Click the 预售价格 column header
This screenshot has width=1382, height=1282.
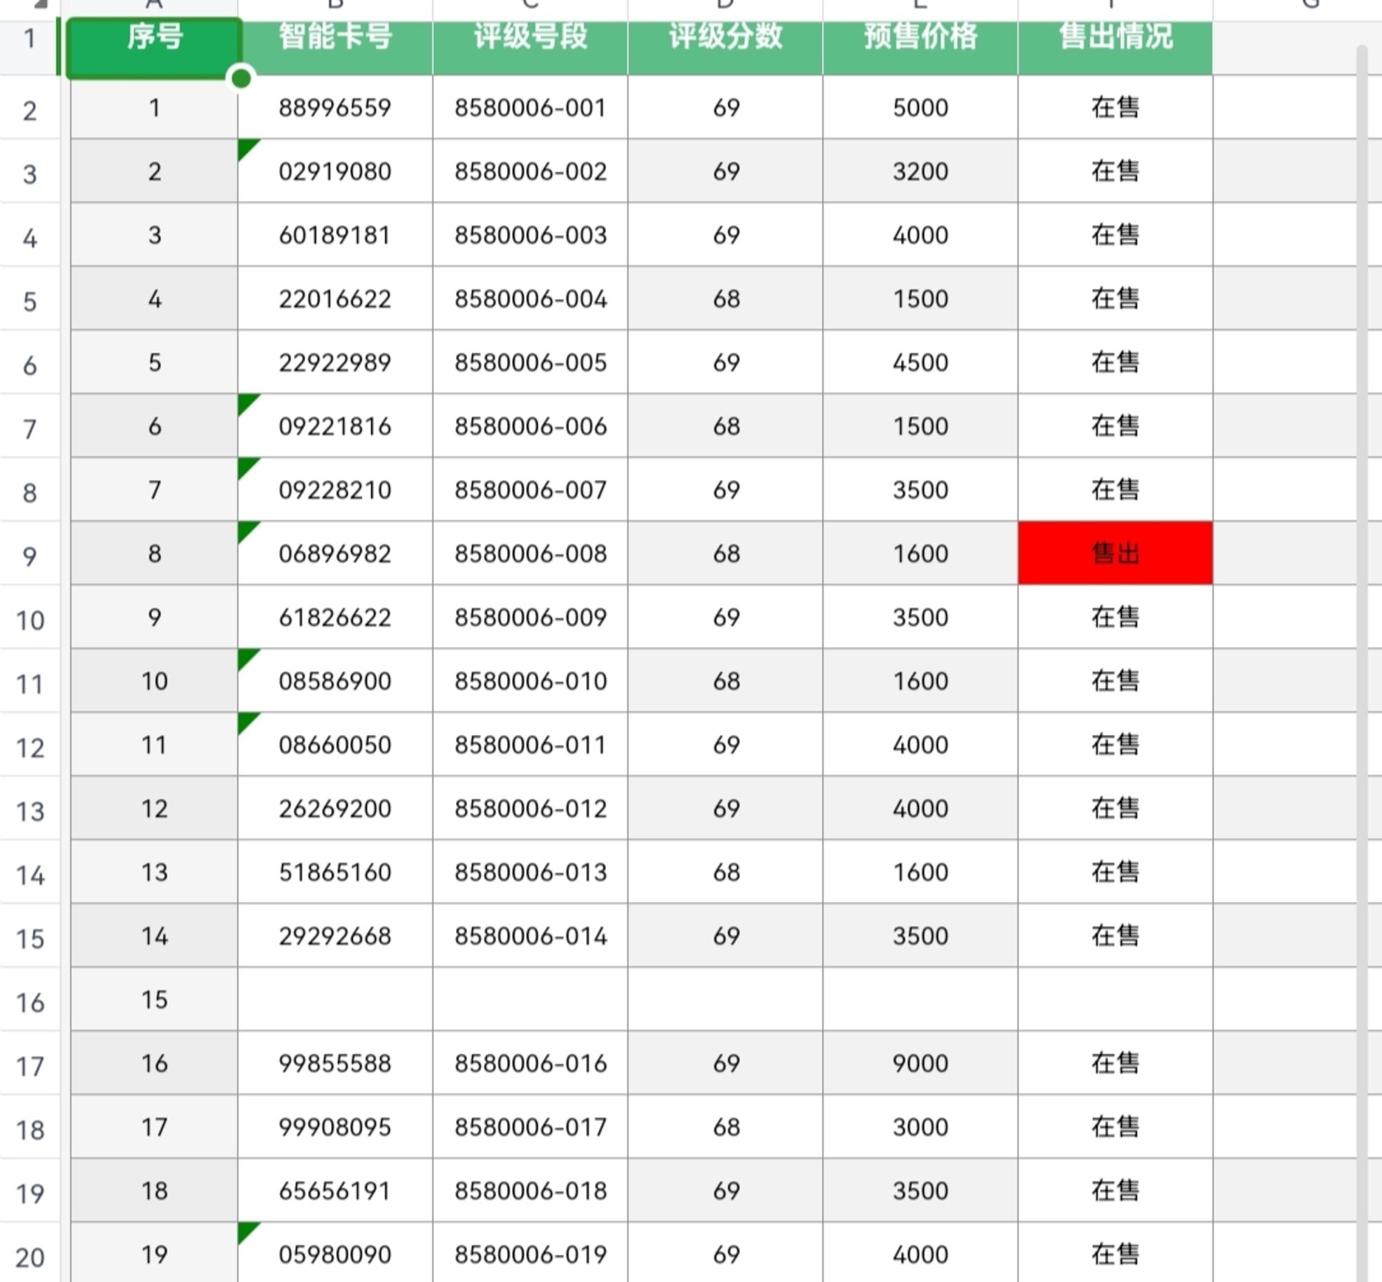coord(920,47)
